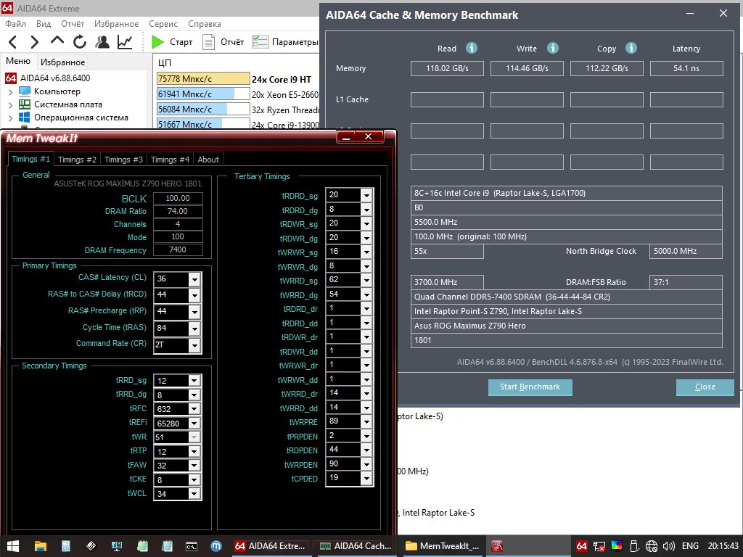
Task: Click Start Benchmark button
Action: [530, 387]
